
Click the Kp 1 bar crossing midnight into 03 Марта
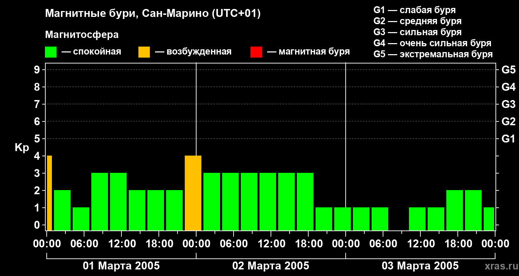pos(343,219)
